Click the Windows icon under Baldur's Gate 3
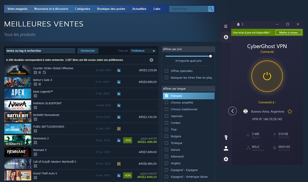 [36, 84]
